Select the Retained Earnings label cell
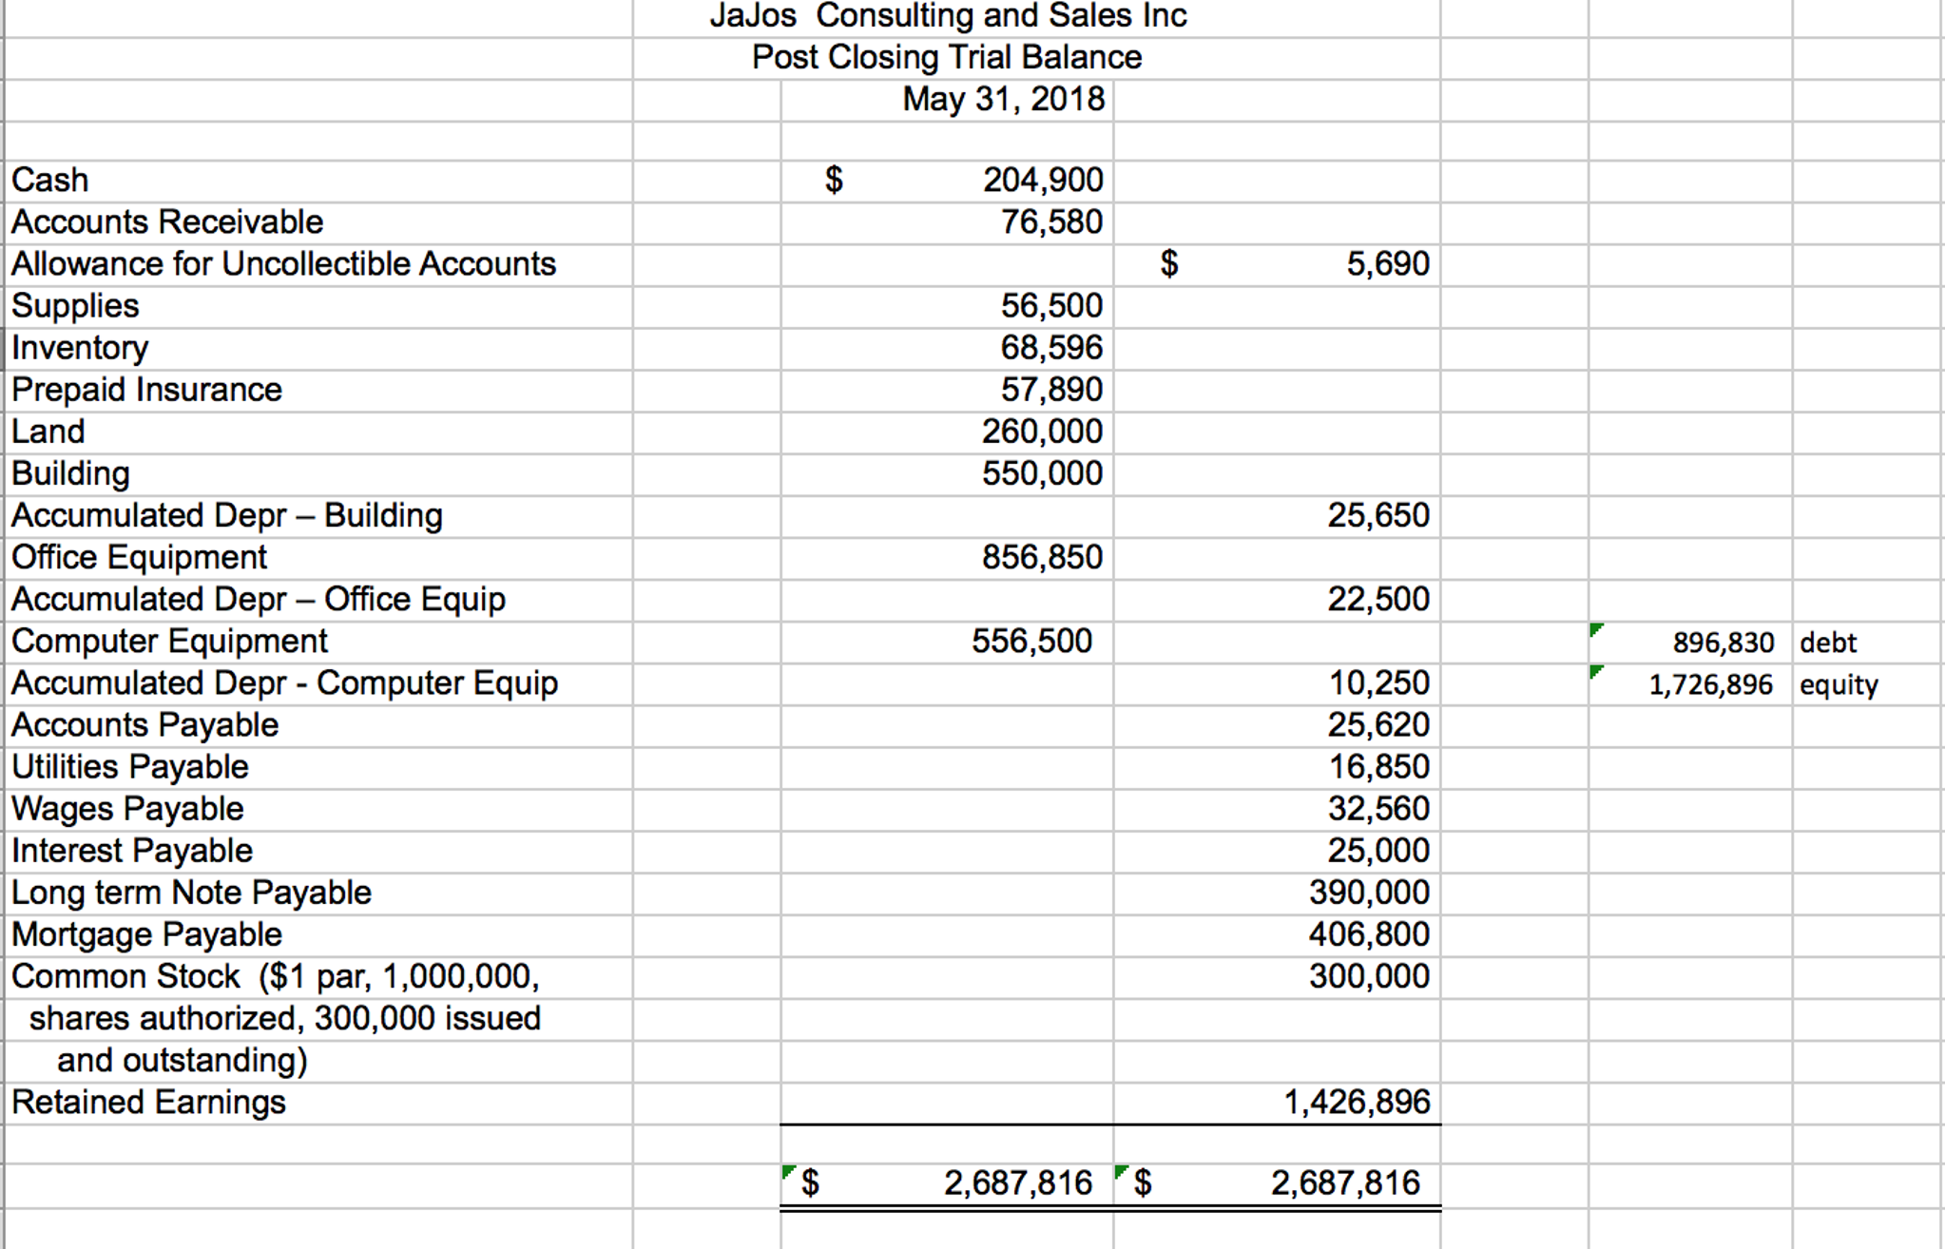This screenshot has height=1249, width=1945. click(147, 1102)
